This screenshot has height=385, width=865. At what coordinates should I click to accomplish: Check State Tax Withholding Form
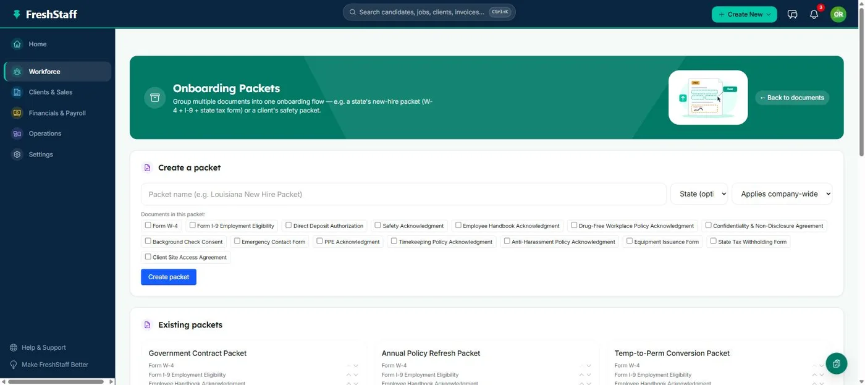click(713, 241)
